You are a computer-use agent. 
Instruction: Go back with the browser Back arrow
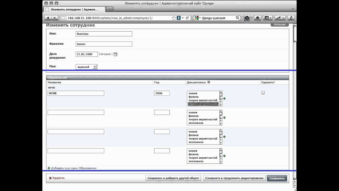pos(48,18)
